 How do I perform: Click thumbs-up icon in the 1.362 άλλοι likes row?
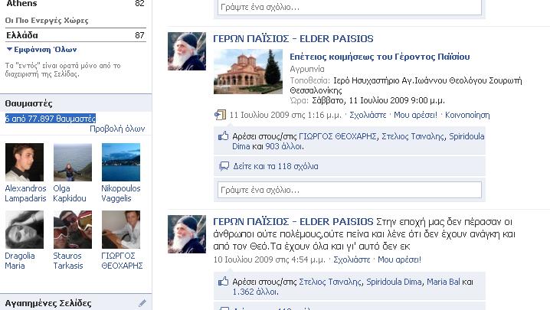pyautogui.click(x=224, y=282)
